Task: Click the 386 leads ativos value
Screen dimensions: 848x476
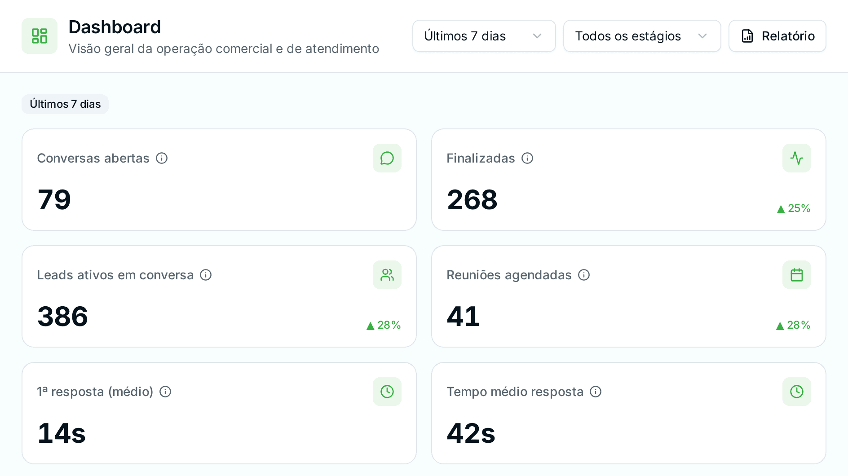Action: [62, 317]
